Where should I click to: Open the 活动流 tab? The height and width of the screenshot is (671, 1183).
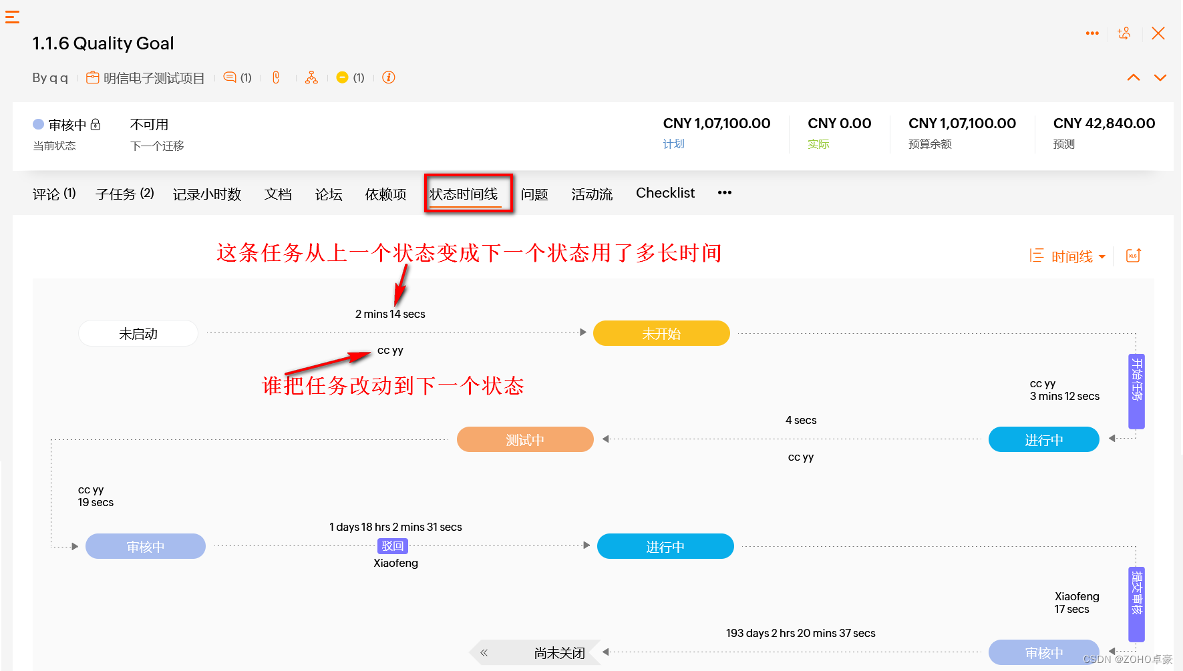pos(592,194)
